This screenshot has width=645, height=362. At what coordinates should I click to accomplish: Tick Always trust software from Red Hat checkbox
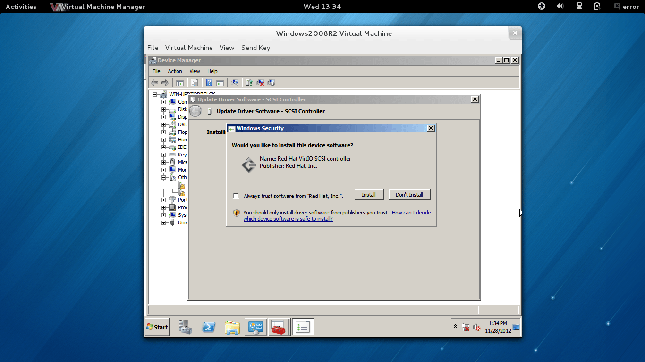click(x=237, y=196)
